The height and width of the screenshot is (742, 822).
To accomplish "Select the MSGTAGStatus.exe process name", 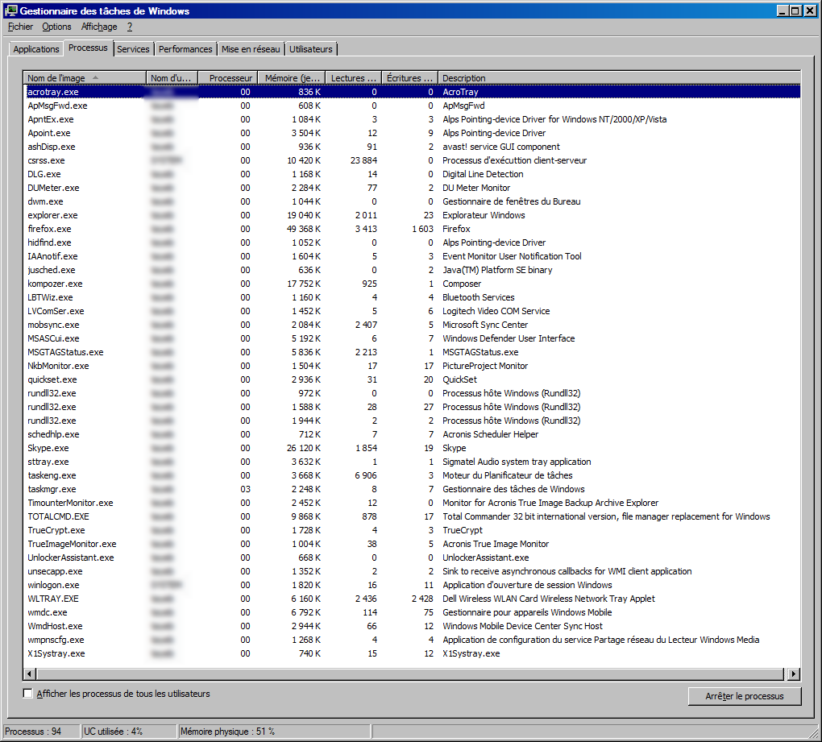I will point(65,352).
